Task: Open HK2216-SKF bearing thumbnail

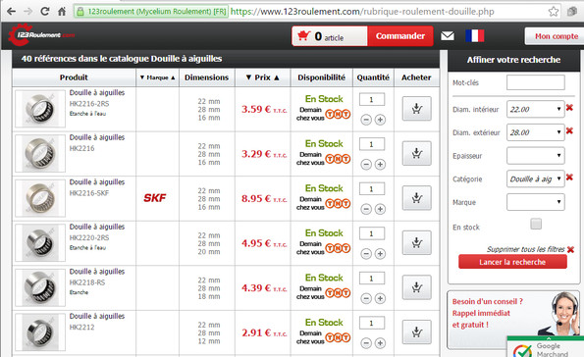Action: point(40,198)
